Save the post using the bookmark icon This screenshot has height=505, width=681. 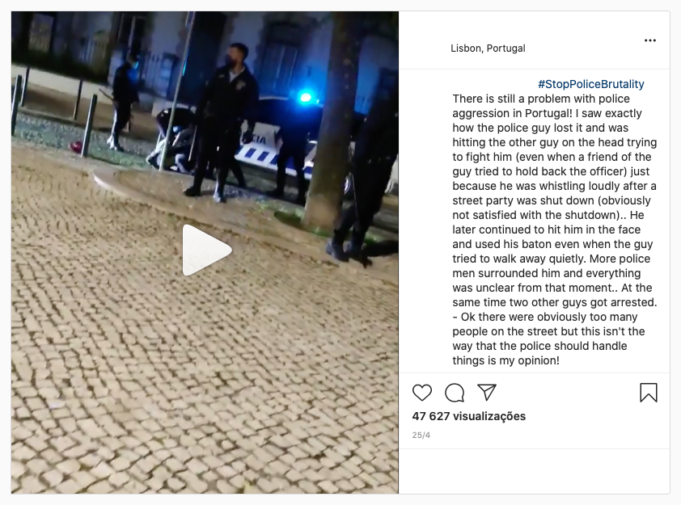click(x=649, y=393)
